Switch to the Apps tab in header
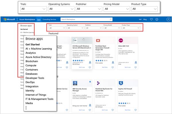 39,19
